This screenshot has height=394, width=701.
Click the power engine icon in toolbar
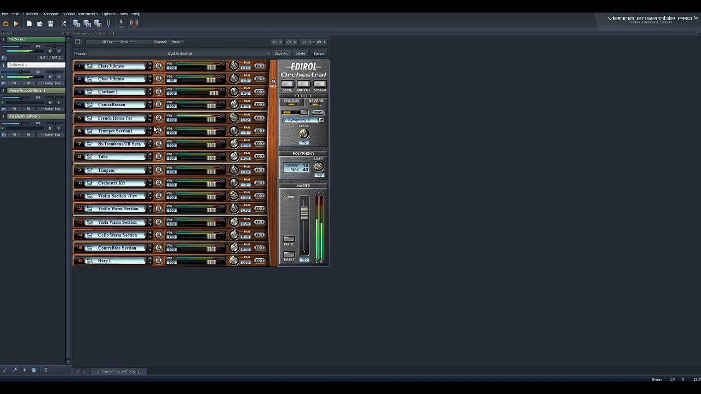(5, 24)
